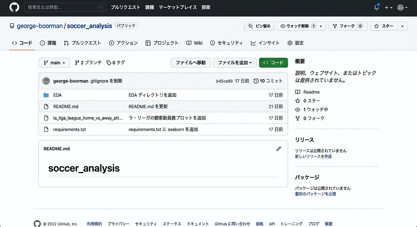The height and width of the screenshot is (227, 417).
Task: Open the 設定 tab
Action: pyautogui.click(x=296, y=43)
